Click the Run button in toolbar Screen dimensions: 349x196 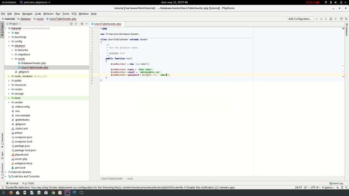pyautogui.click(x=316, y=19)
